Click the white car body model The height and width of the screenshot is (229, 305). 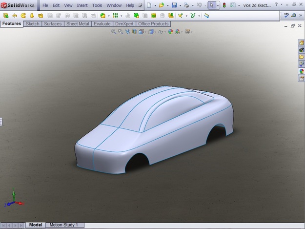pos(154,129)
